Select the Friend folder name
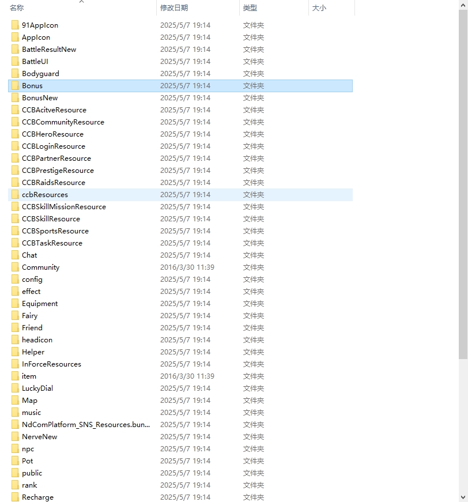The height and width of the screenshot is (502, 468). (32, 328)
